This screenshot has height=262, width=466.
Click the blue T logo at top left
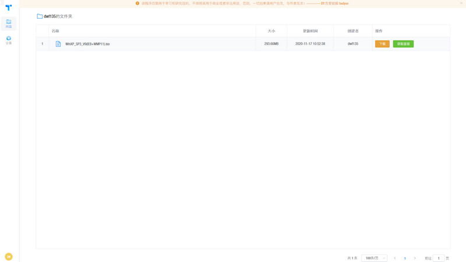point(9,8)
